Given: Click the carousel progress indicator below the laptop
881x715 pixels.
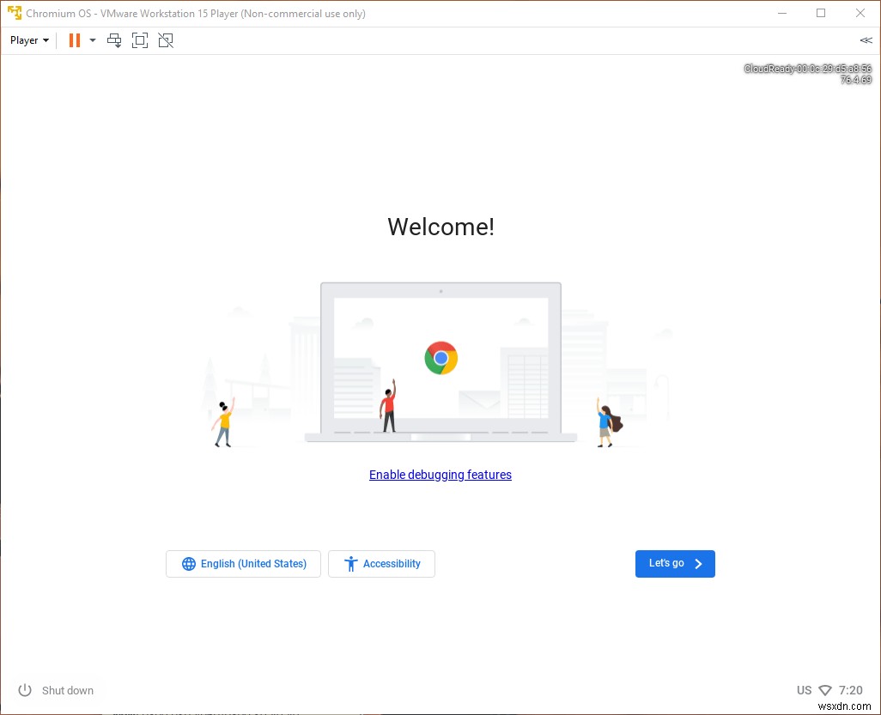Looking at the screenshot, I should pyautogui.click(x=440, y=437).
